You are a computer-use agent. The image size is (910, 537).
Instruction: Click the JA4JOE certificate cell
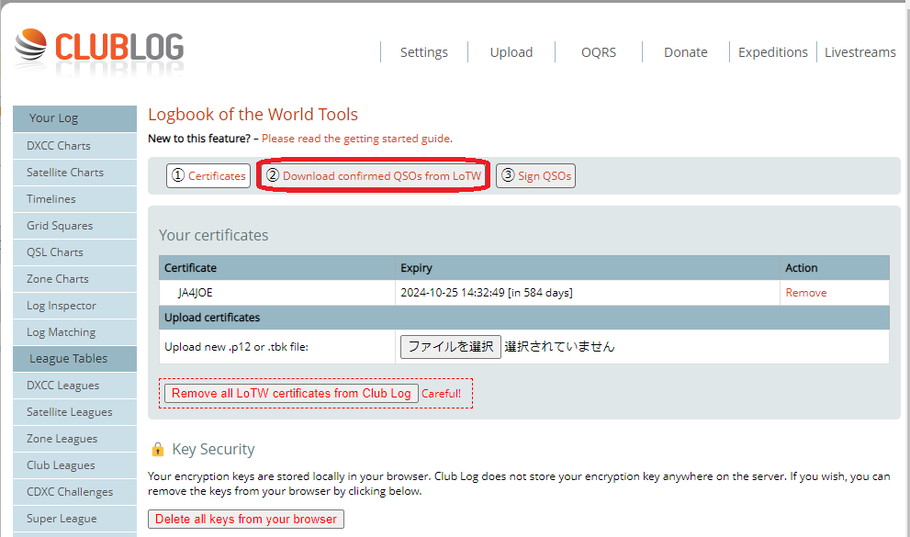[x=277, y=293]
